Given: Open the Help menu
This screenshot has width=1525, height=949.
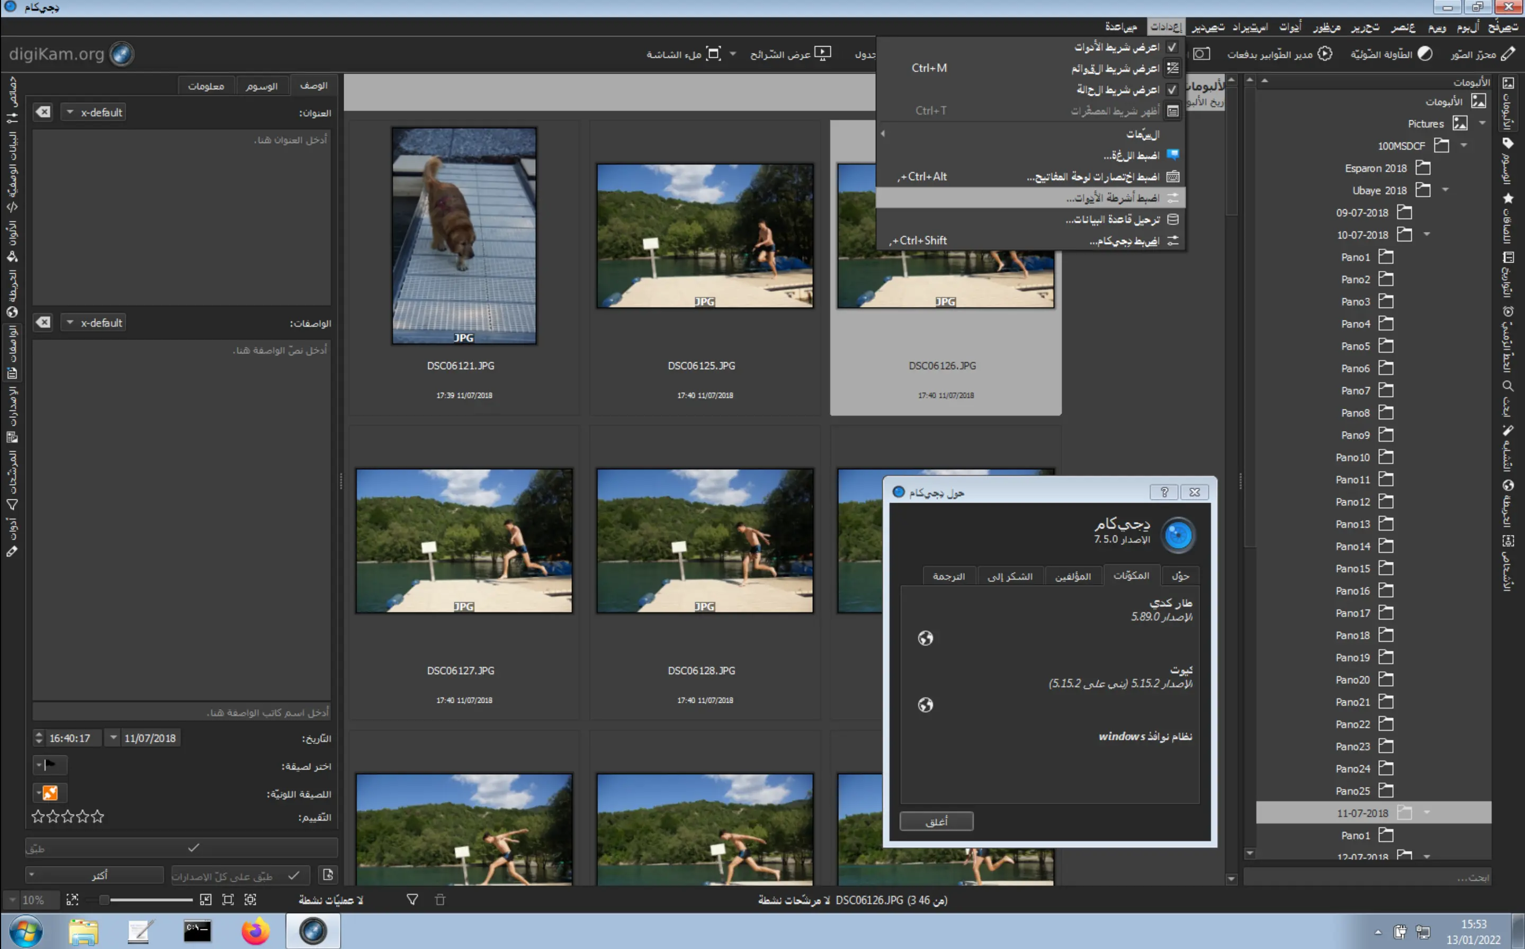Looking at the screenshot, I should pos(1120,26).
